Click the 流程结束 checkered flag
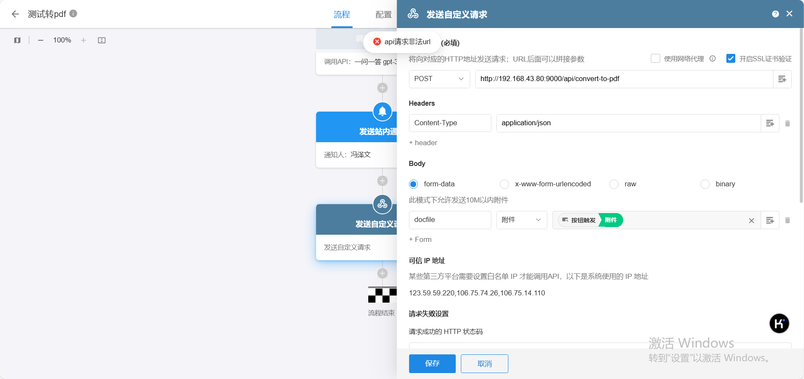This screenshot has height=379, width=804. tap(382, 295)
